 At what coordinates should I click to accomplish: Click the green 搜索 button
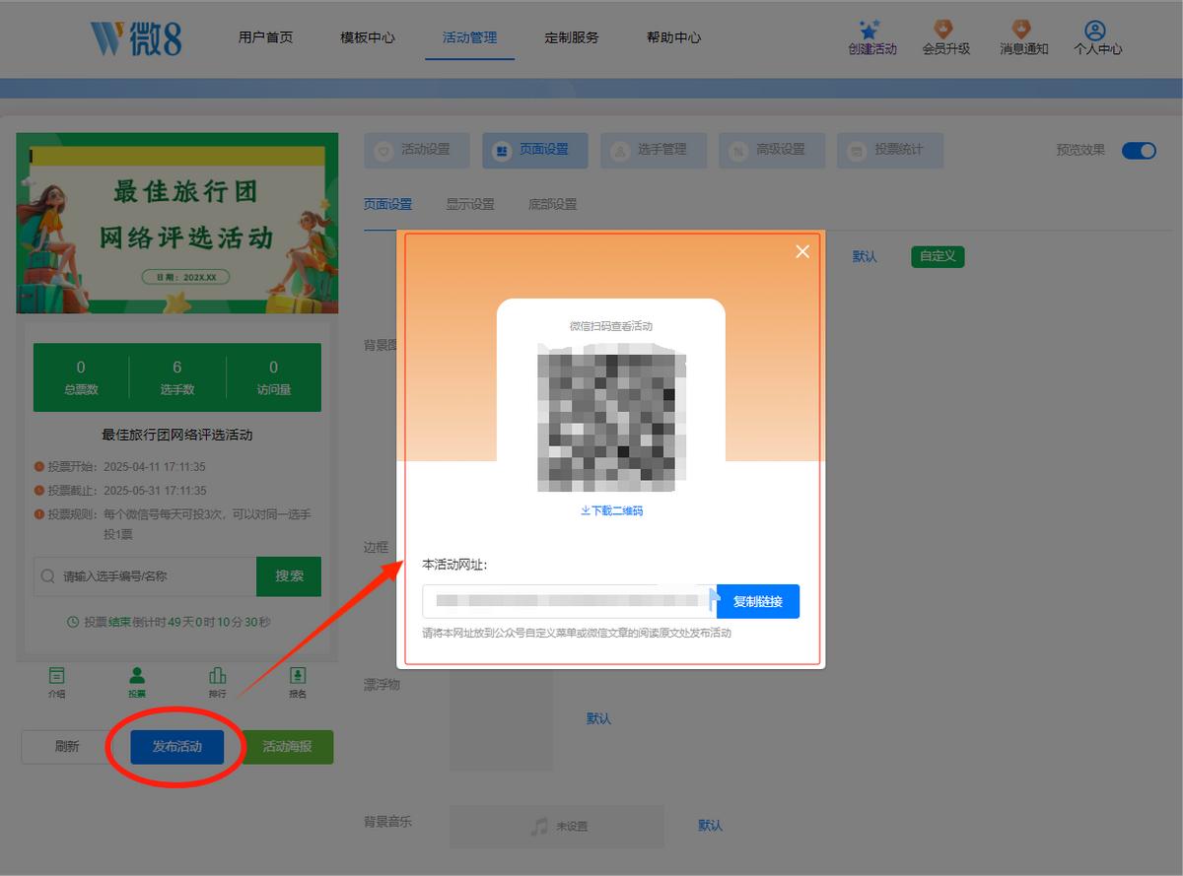click(x=289, y=576)
